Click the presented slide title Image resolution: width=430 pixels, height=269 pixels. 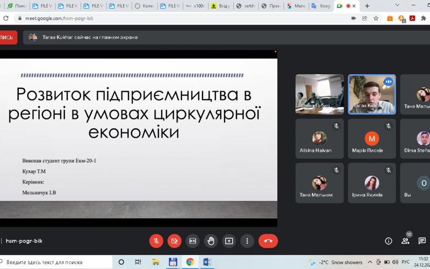pos(134,113)
